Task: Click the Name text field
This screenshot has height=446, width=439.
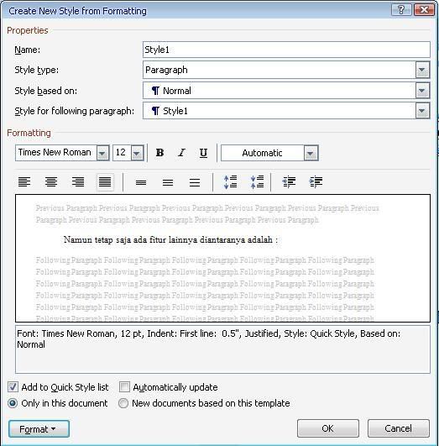Action: point(286,50)
